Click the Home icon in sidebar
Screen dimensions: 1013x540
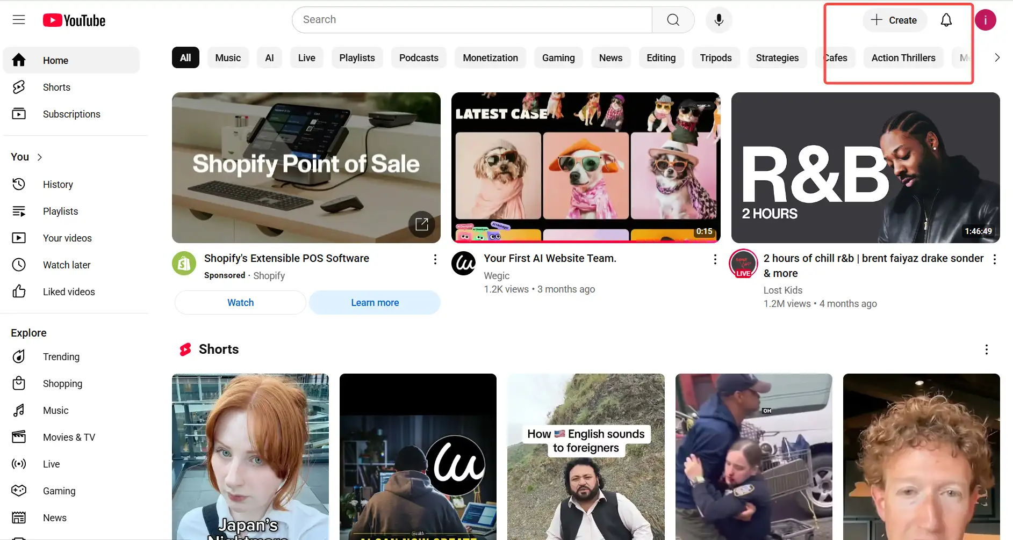(19, 60)
